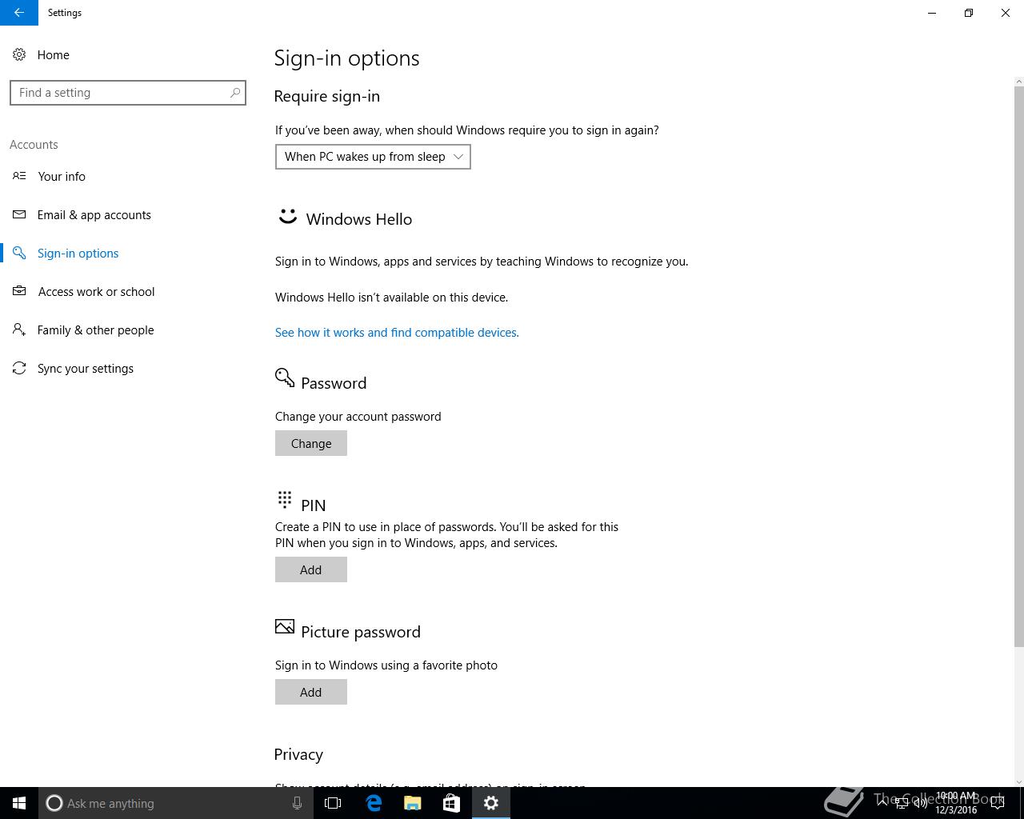Image resolution: width=1024 pixels, height=819 pixels.
Task: Click the Your info person icon
Action: point(19,176)
